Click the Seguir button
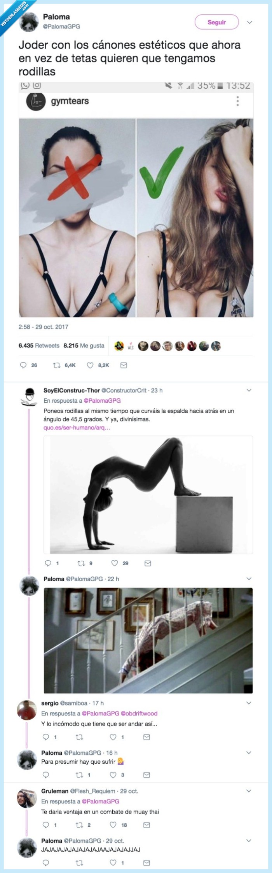 [218, 22]
